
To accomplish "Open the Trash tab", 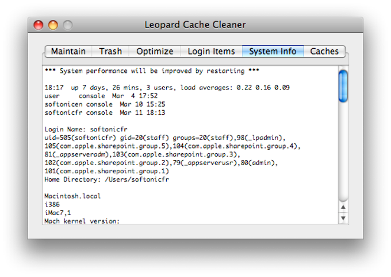I will [110, 51].
